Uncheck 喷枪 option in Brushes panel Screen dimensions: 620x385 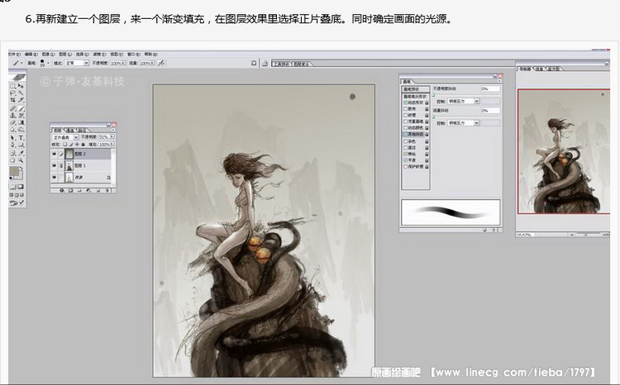[405, 154]
